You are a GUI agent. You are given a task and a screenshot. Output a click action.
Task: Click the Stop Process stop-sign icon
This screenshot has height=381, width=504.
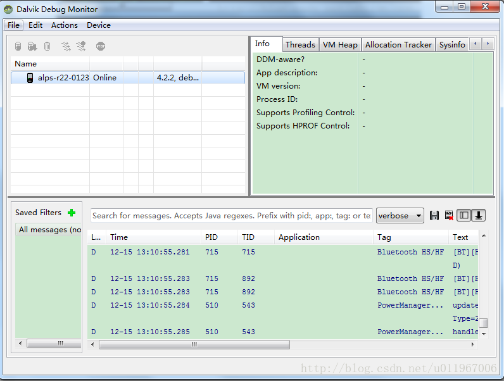click(101, 46)
